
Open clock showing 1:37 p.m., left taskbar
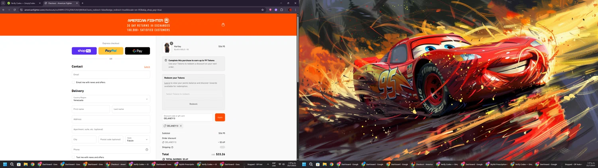[x=292, y=164]
